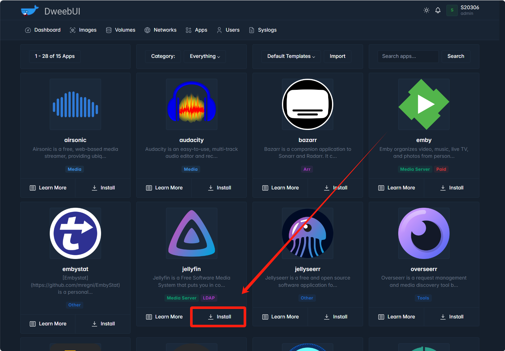Click the overseerr purple eye icon
Image resolution: width=505 pixels, height=351 pixels.
[x=424, y=233]
